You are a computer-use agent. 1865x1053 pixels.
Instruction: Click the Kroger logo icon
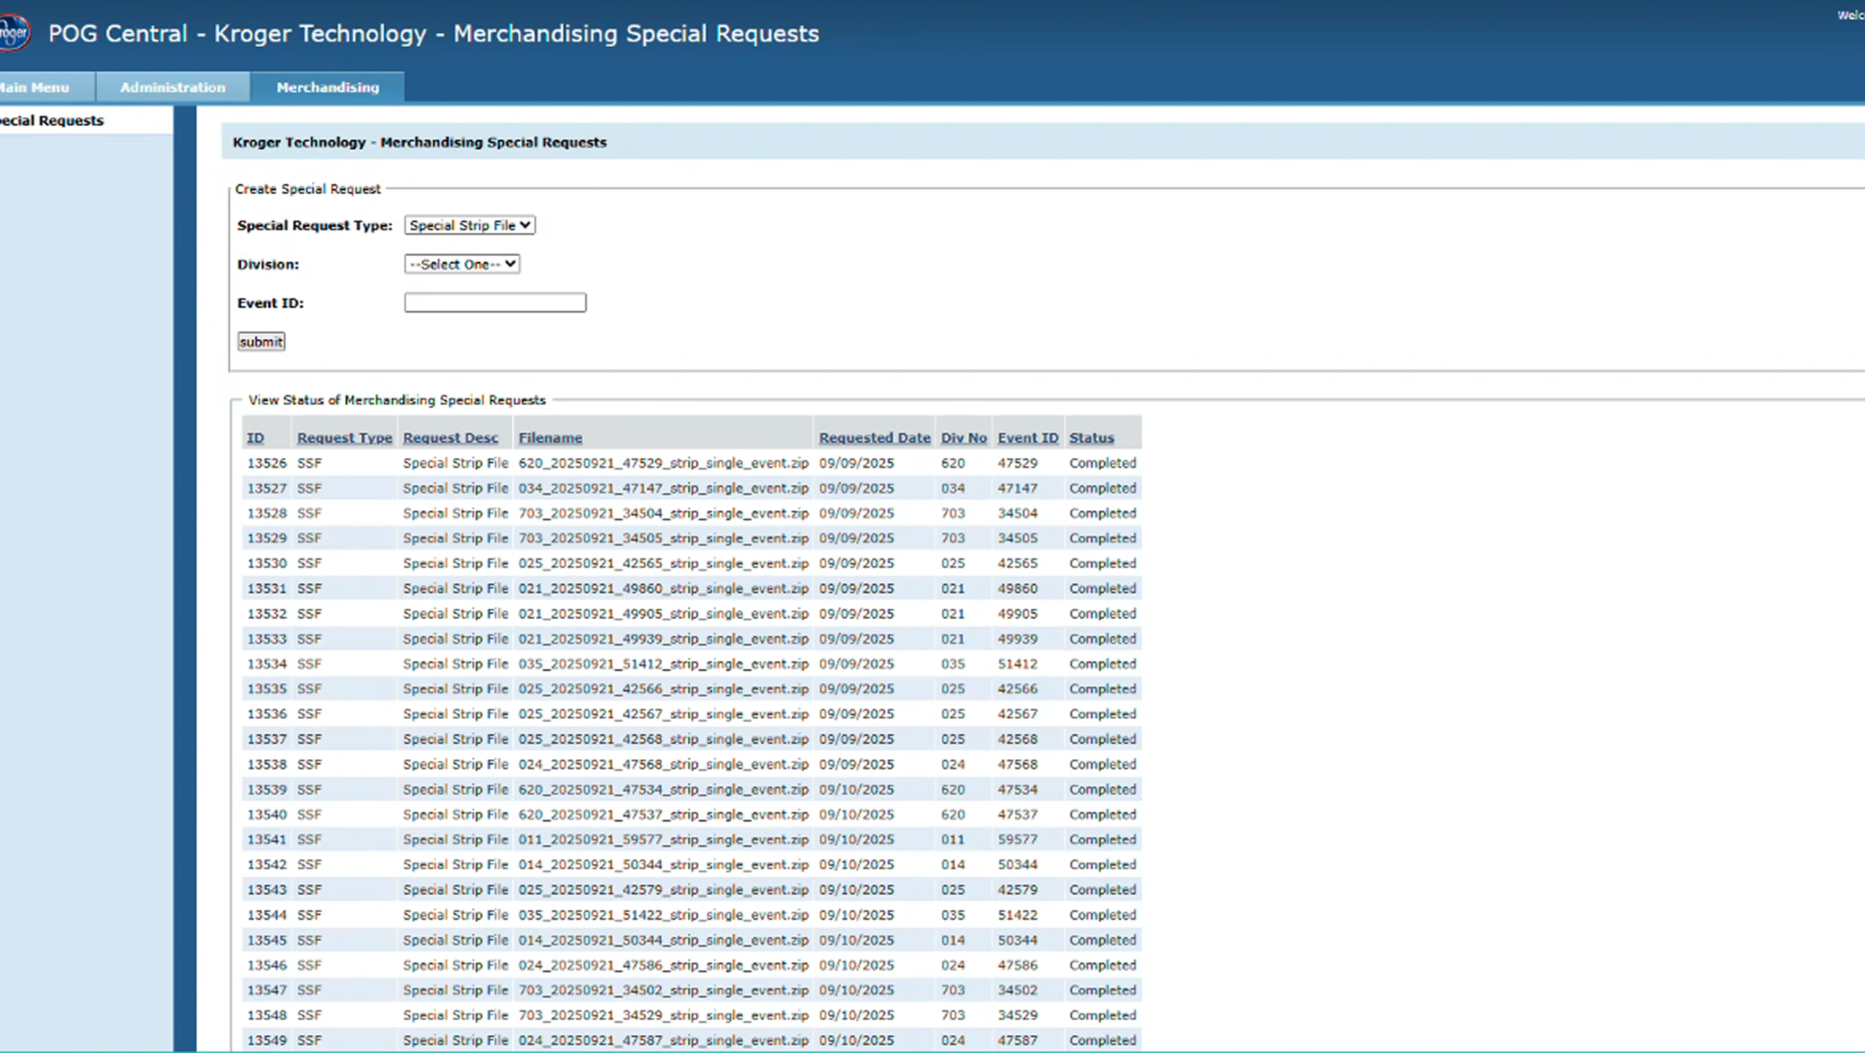click(13, 33)
